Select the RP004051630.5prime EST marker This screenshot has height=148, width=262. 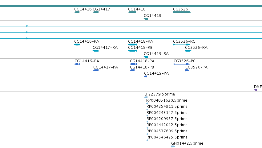[147, 103]
